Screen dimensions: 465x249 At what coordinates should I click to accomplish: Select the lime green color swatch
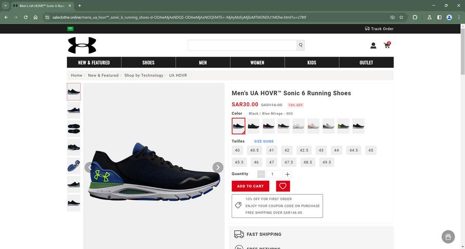point(343,126)
